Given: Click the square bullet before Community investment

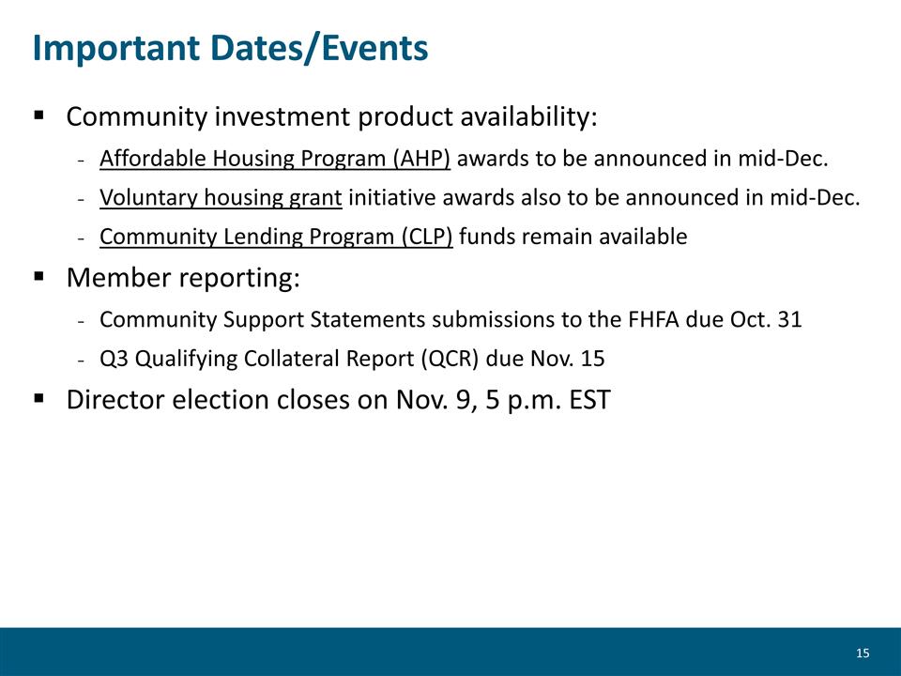Looking at the screenshot, I should pyautogui.click(x=39, y=115).
